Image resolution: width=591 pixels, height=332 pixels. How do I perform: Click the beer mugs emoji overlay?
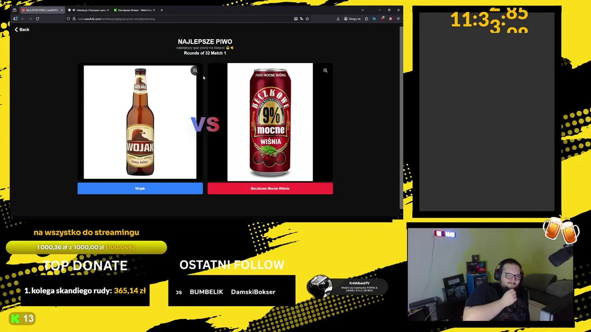click(561, 229)
